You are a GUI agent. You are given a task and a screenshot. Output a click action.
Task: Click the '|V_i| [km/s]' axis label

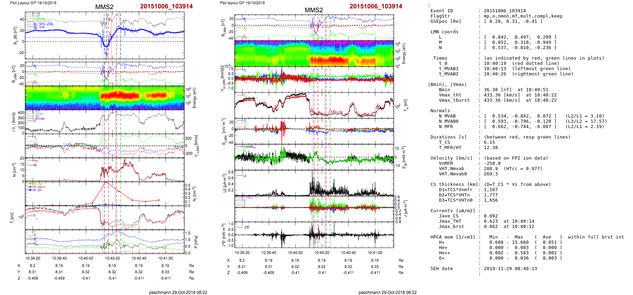click(14, 122)
